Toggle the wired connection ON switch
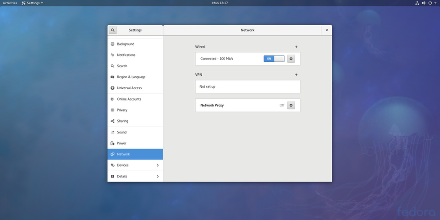 pos(274,59)
